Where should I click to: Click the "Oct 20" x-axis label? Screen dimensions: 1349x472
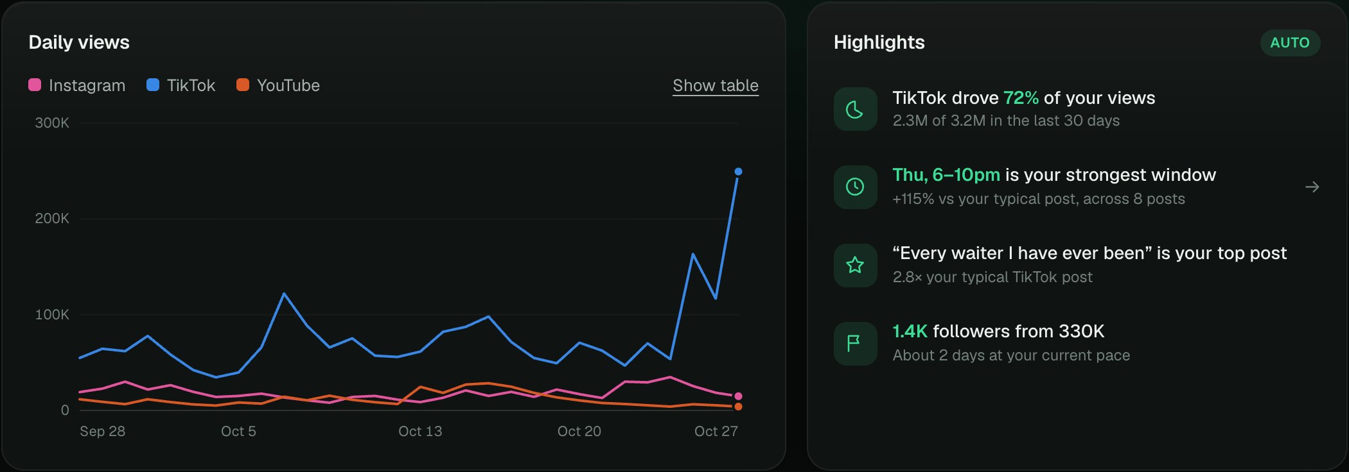point(579,432)
